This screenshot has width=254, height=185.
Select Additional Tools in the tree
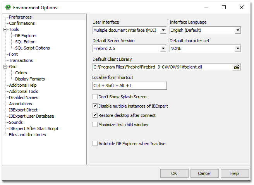click(24, 91)
